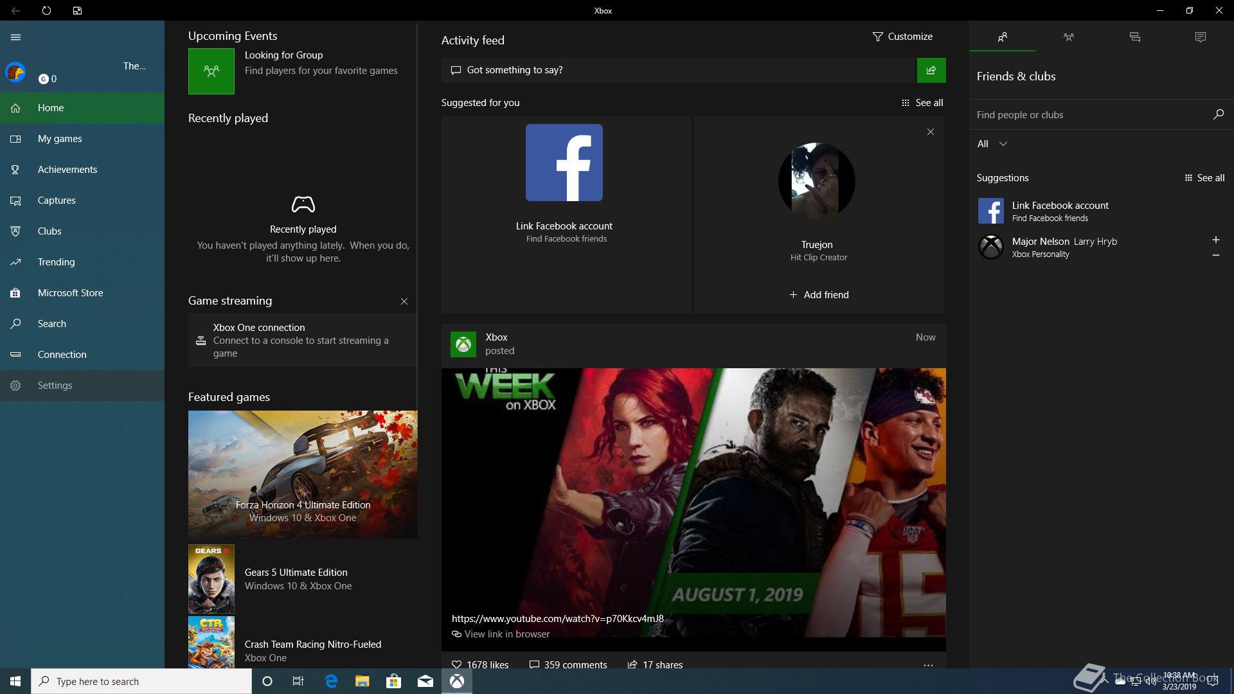
Task: Click See all next to Suggestions
Action: (1204, 178)
